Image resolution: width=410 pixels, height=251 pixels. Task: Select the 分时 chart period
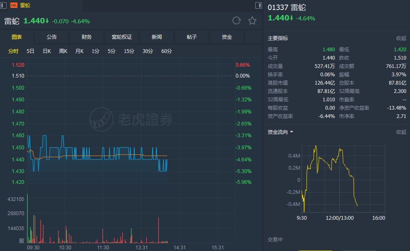(x=13, y=51)
